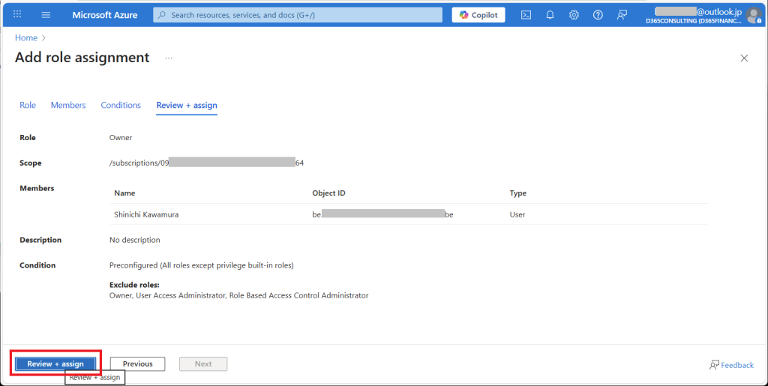Click the account avatar picture

(753, 16)
